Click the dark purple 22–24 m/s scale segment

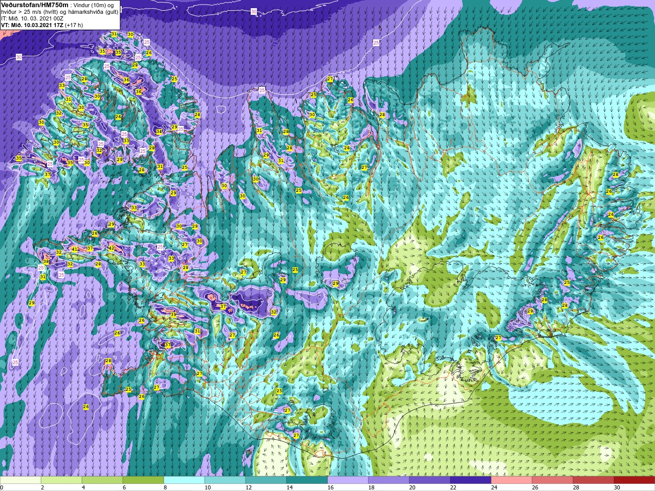(x=471, y=480)
